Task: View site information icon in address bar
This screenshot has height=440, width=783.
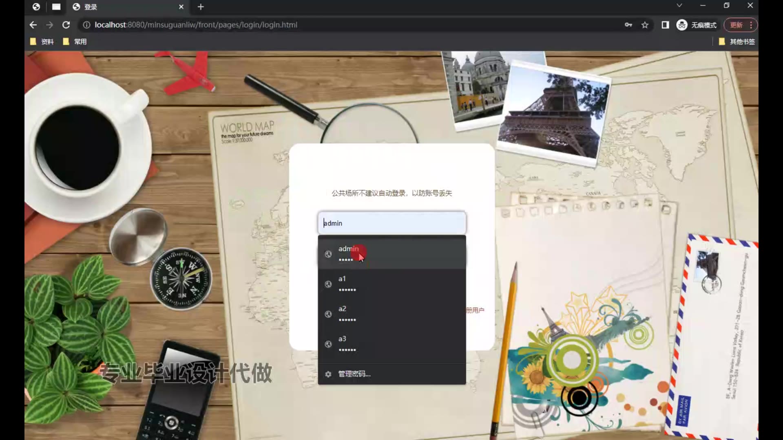Action: click(x=86, y=25)
